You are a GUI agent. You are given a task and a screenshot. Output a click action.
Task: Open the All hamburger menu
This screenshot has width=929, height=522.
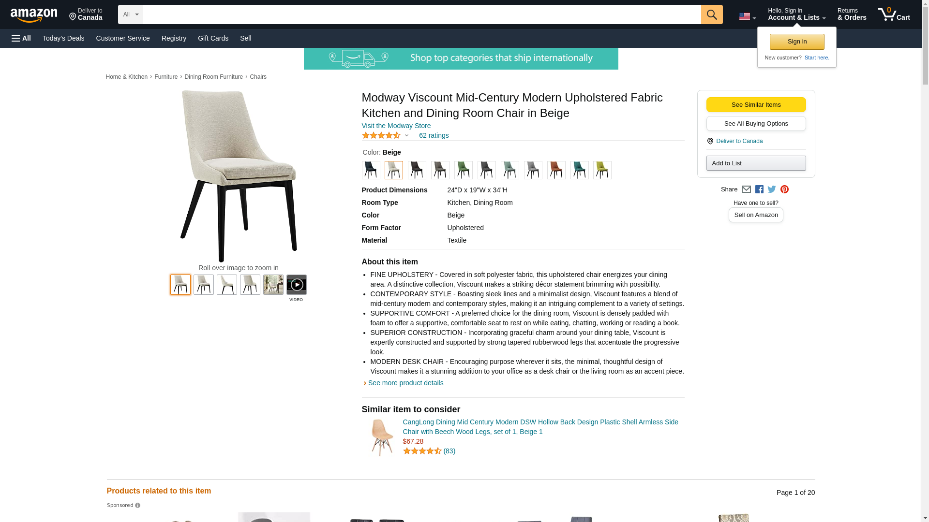click(x=21, y=38)
